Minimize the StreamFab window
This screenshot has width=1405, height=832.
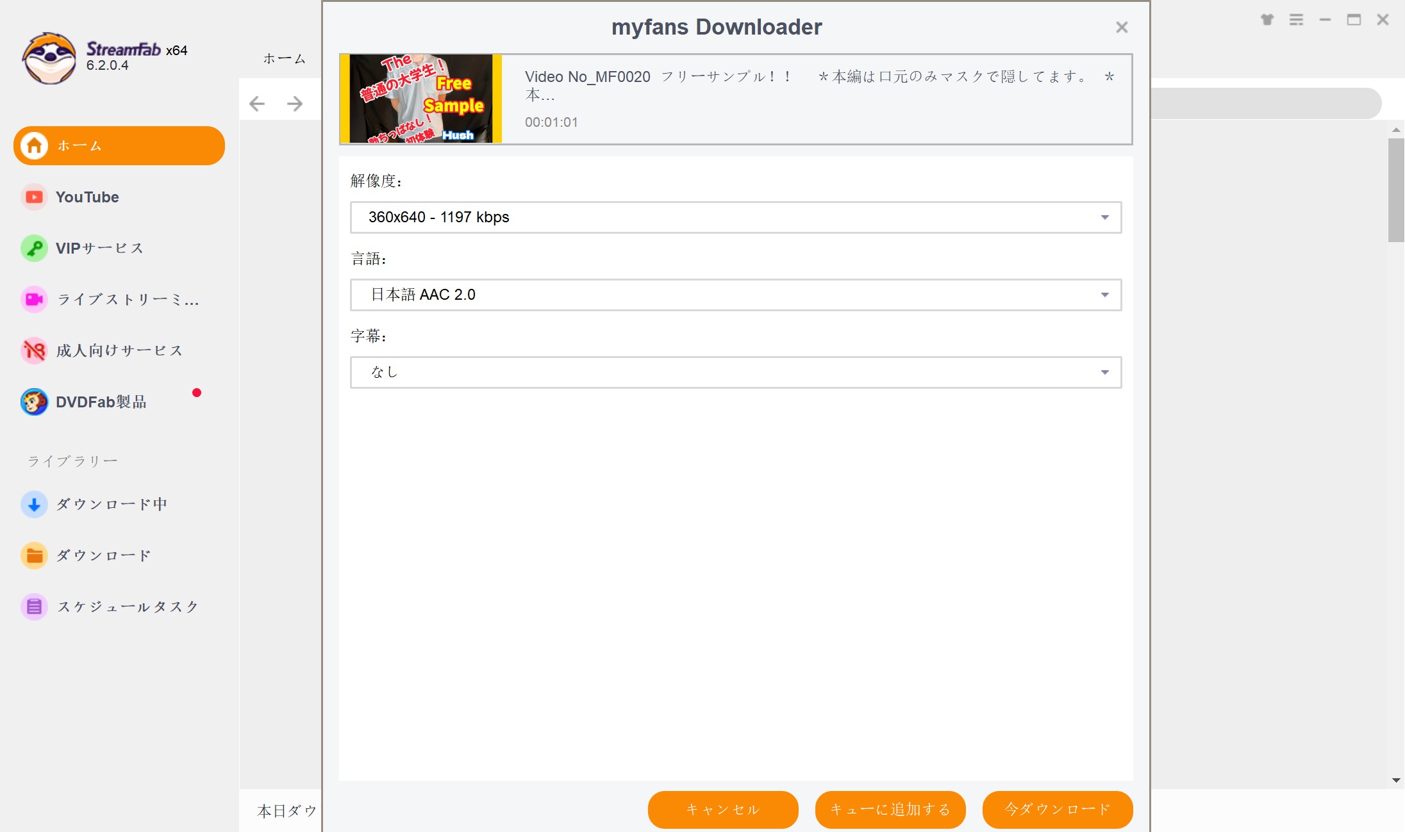1325,20
